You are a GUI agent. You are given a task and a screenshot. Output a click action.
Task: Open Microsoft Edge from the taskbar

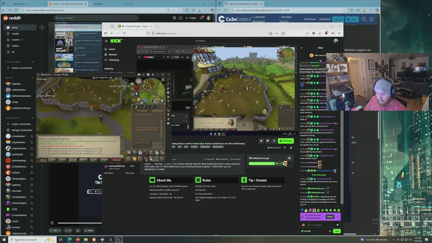(69, 240)
